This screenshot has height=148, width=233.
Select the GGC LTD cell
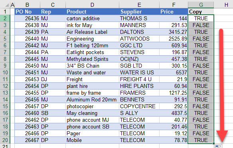click(x=139, y=45)
